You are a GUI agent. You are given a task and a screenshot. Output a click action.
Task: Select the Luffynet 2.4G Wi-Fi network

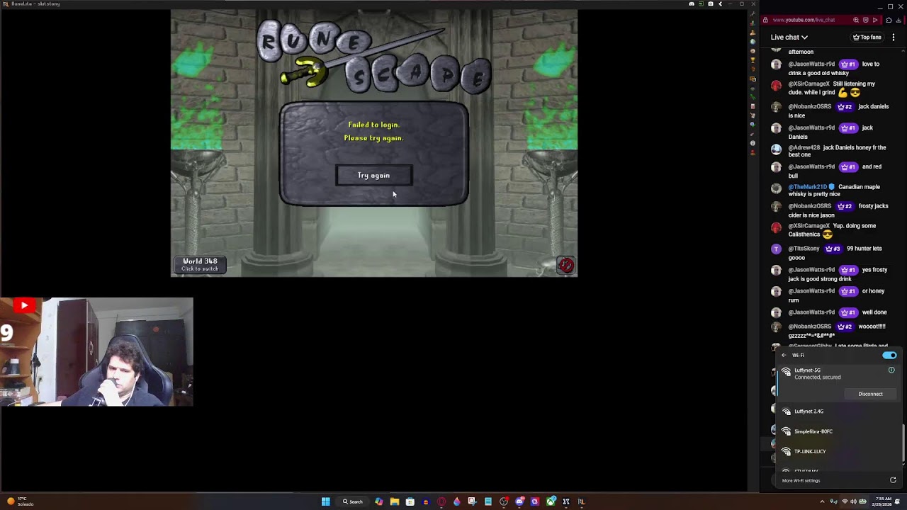pyautogui.click(x=840, y=412)
